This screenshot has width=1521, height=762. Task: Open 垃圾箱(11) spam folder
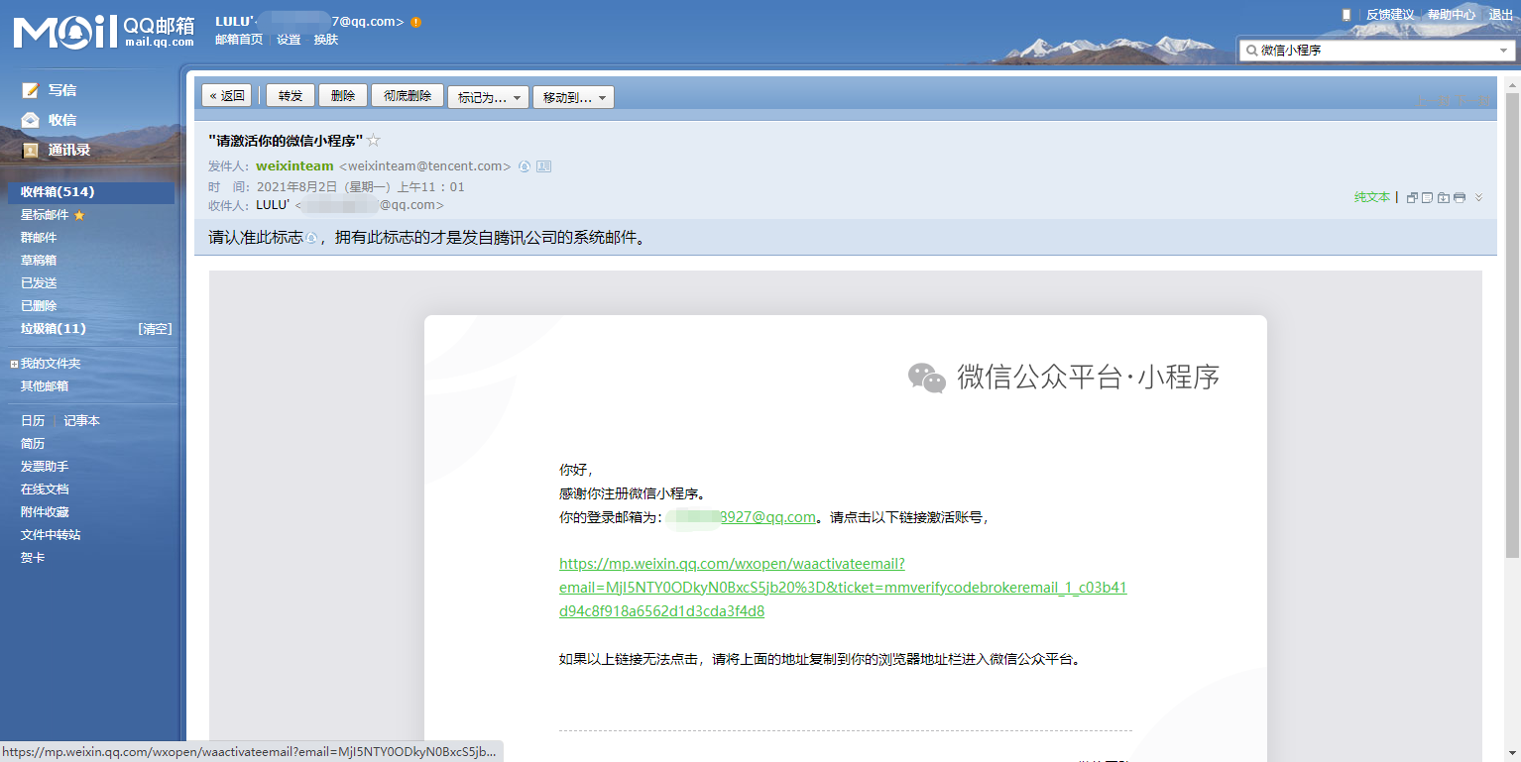54,329
